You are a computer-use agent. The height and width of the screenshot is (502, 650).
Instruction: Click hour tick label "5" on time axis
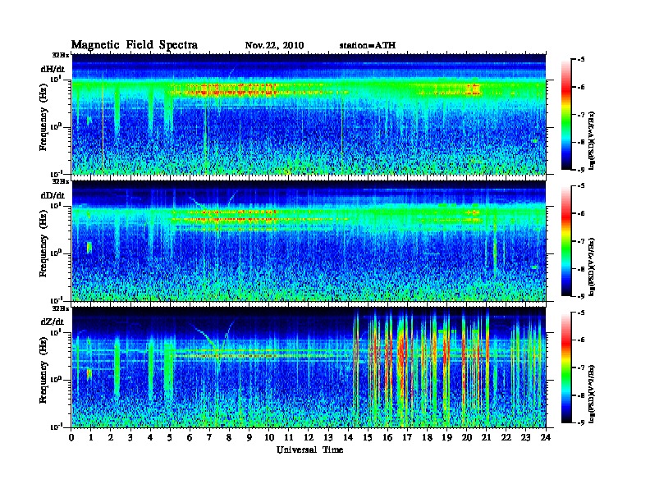coord(170,437)
